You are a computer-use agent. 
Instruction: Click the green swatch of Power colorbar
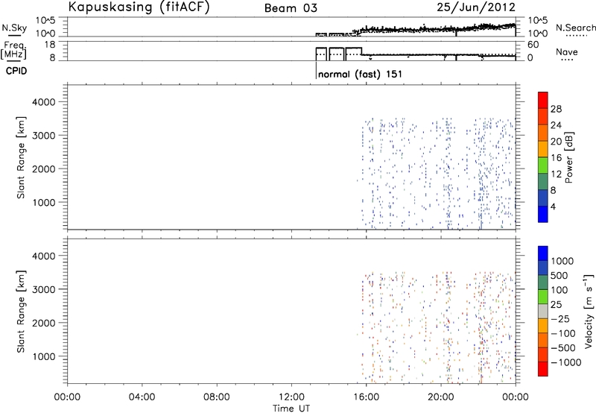[x=543, y=165]
